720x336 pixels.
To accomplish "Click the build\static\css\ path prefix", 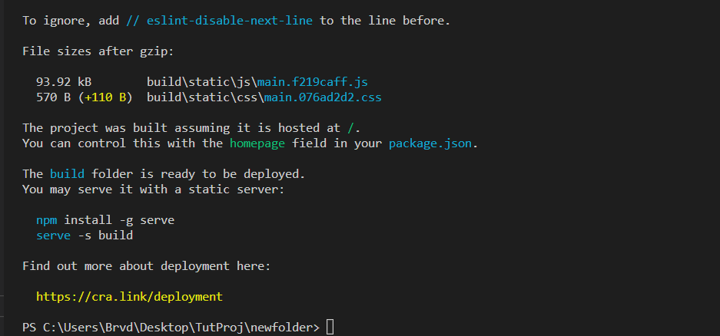I will 205,97.
